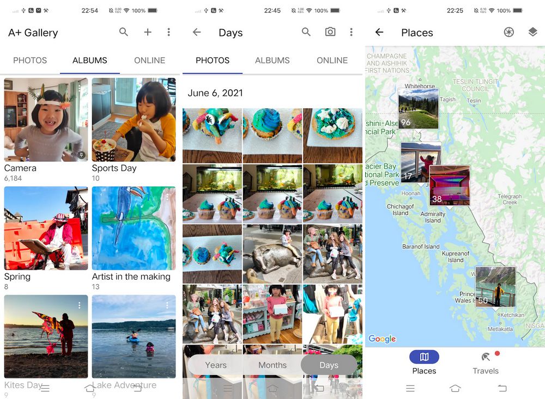Tap the shutter icon in Places header
This screenshot has width=545, height=399.
tap(508, 32)
